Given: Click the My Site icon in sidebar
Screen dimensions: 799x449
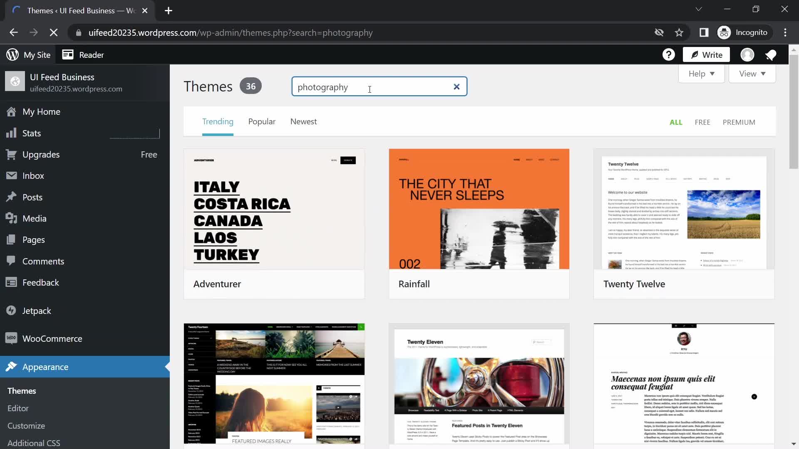Looking at the screenshot, I should coord(12,54).
